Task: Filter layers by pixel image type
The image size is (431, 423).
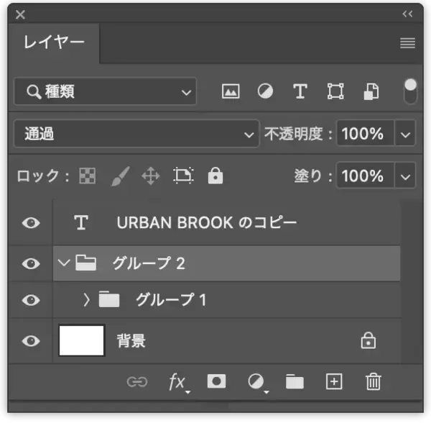Action: 231,91
